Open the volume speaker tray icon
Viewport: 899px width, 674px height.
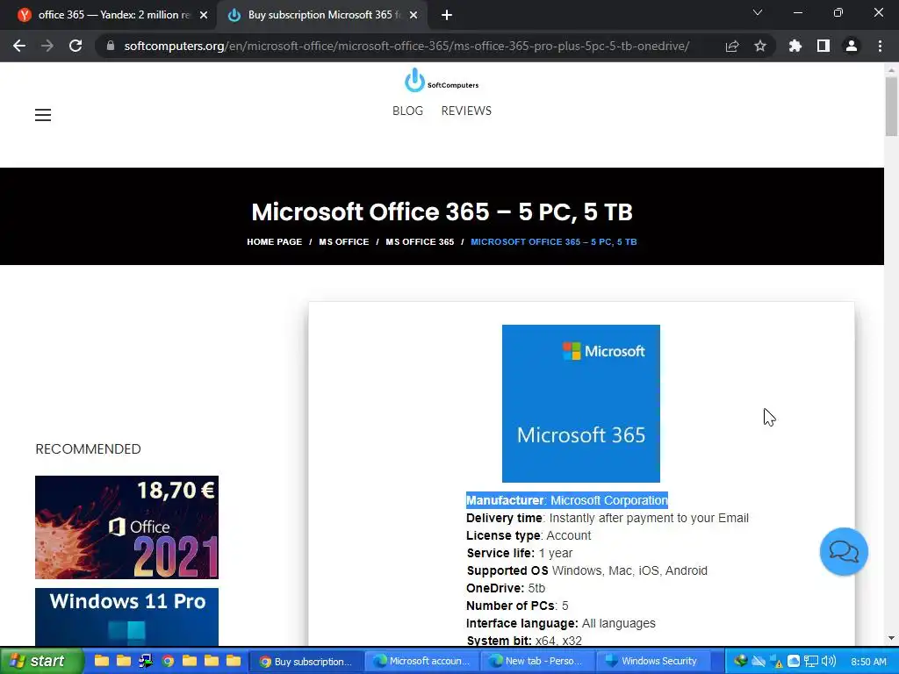point(828,662)
